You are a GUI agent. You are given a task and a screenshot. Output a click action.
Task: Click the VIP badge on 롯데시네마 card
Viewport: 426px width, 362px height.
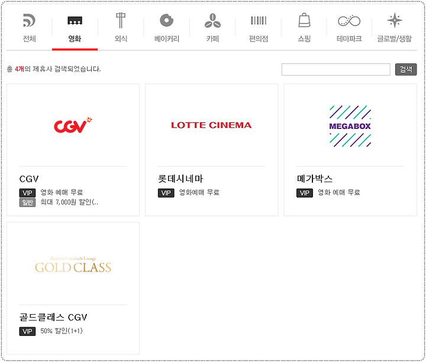(166, 193)
